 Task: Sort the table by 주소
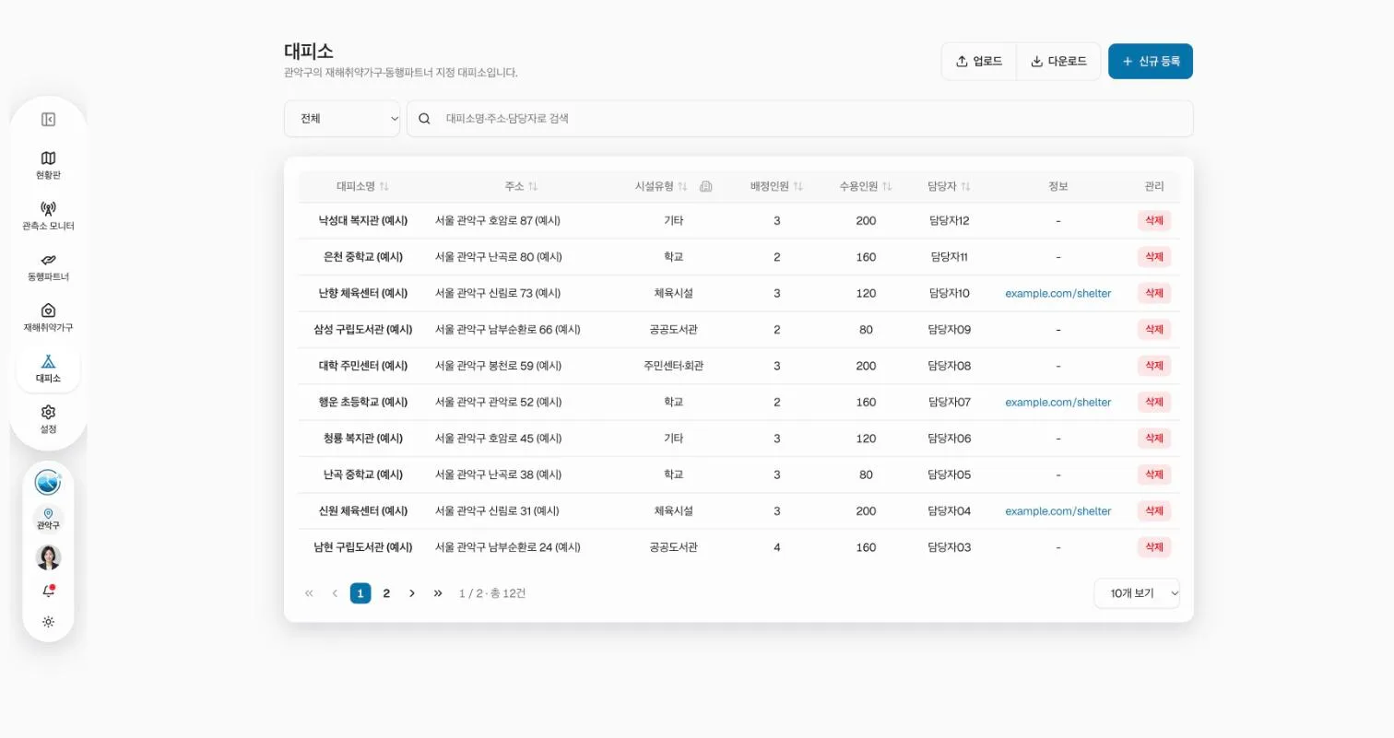[521, 186]
